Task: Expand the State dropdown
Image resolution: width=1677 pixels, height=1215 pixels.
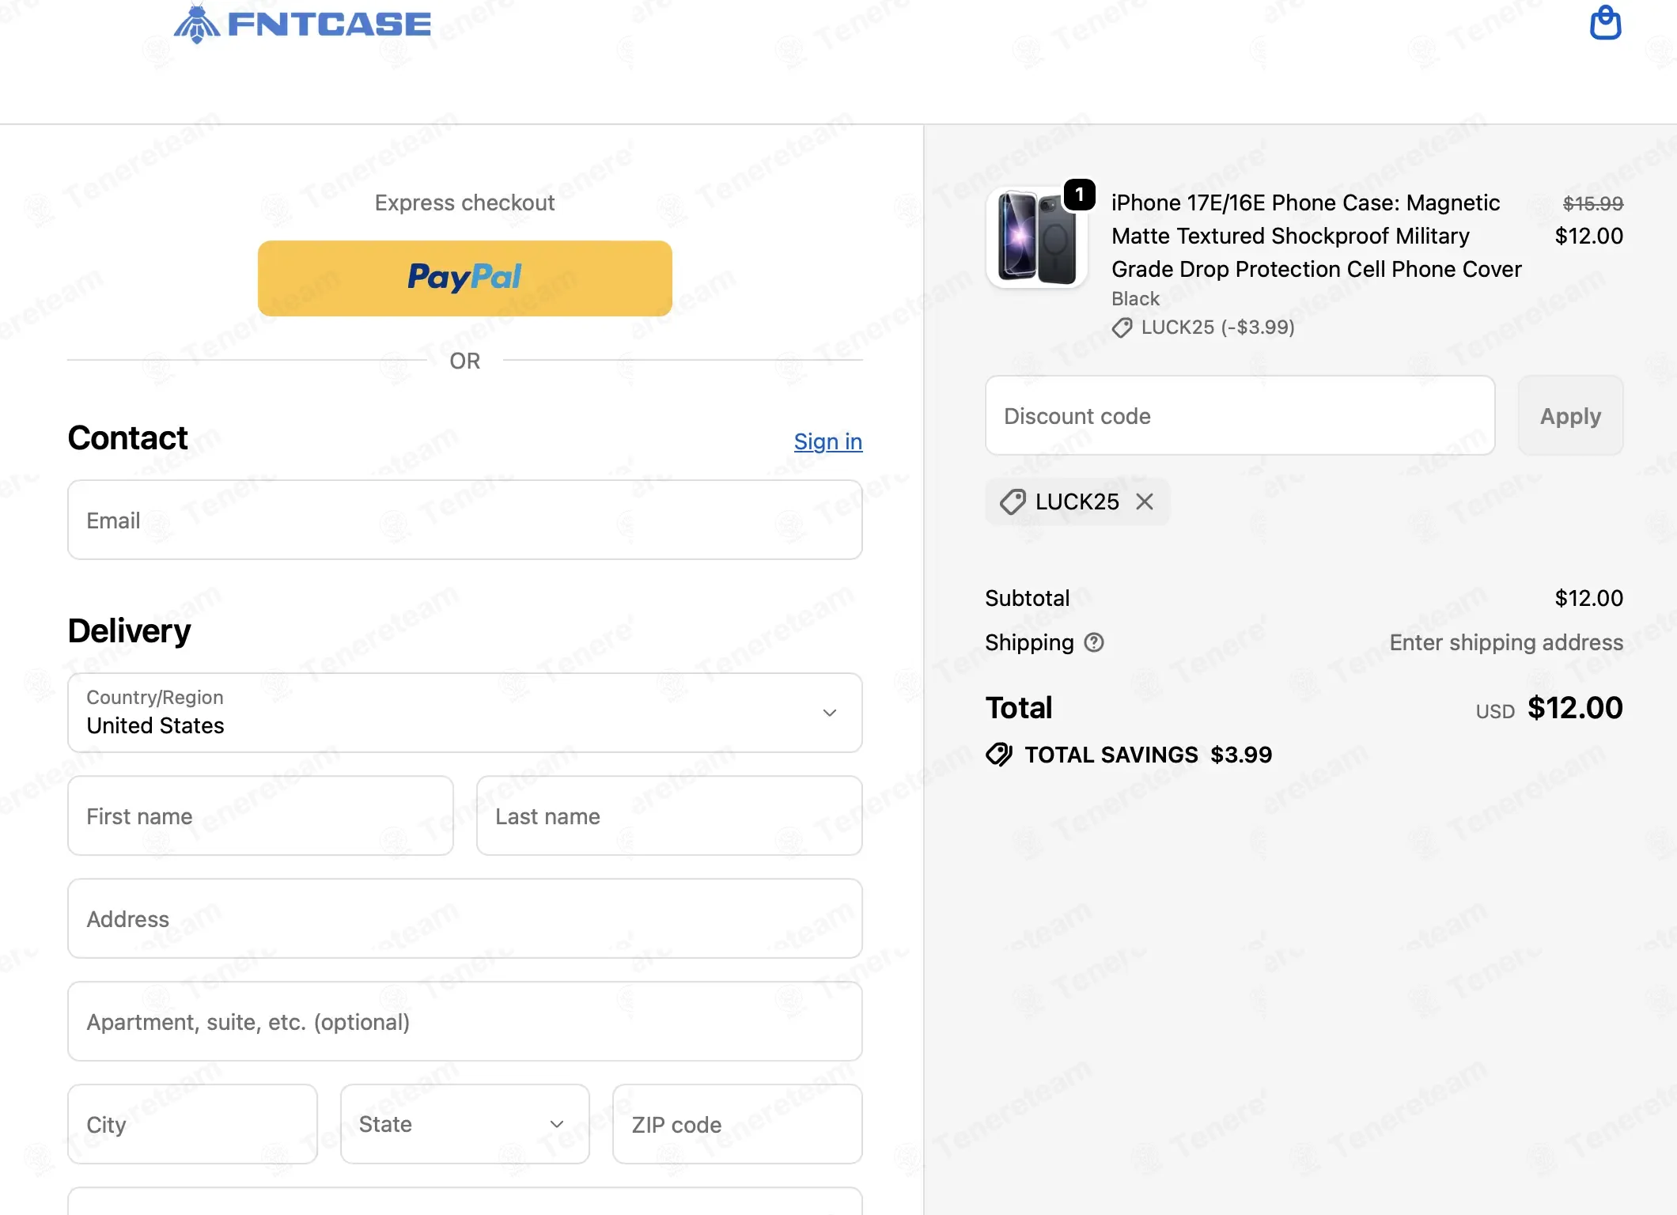Action: pyautogui.click(x=465, y=1124)
